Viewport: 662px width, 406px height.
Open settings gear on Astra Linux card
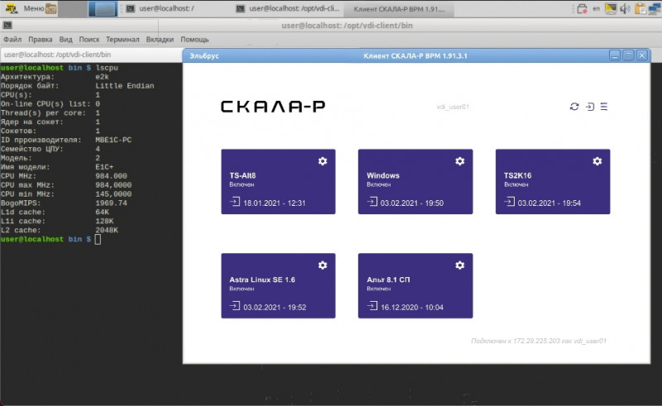pyautogui.click(x=323, y=265)
